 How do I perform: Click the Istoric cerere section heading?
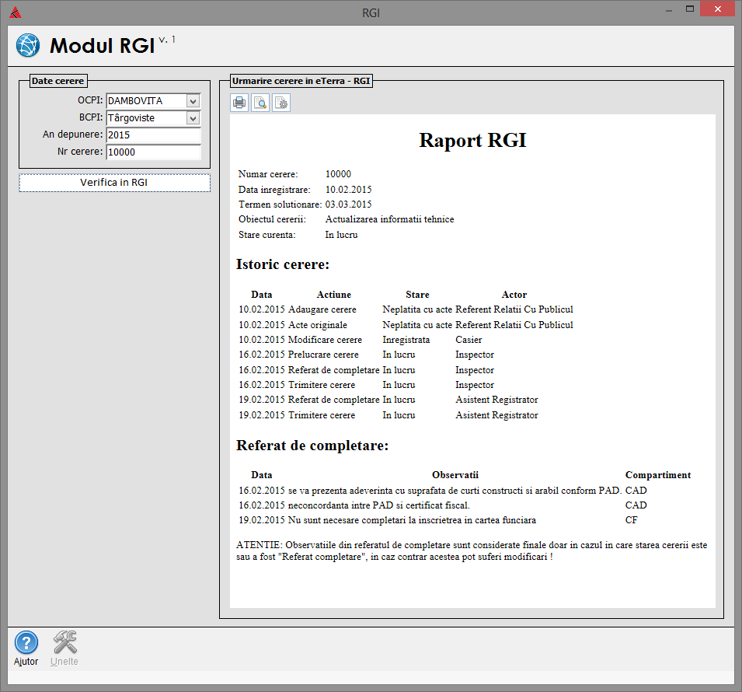(x=283, y=264)
